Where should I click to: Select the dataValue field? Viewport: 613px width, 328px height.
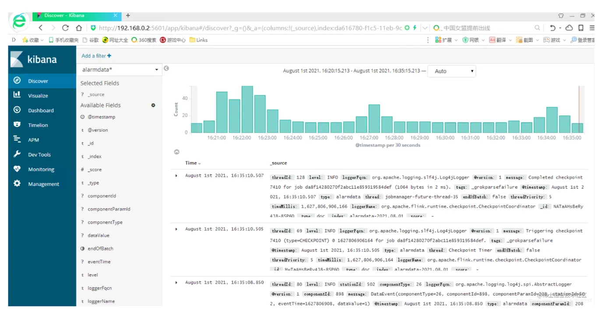point(99,235)
